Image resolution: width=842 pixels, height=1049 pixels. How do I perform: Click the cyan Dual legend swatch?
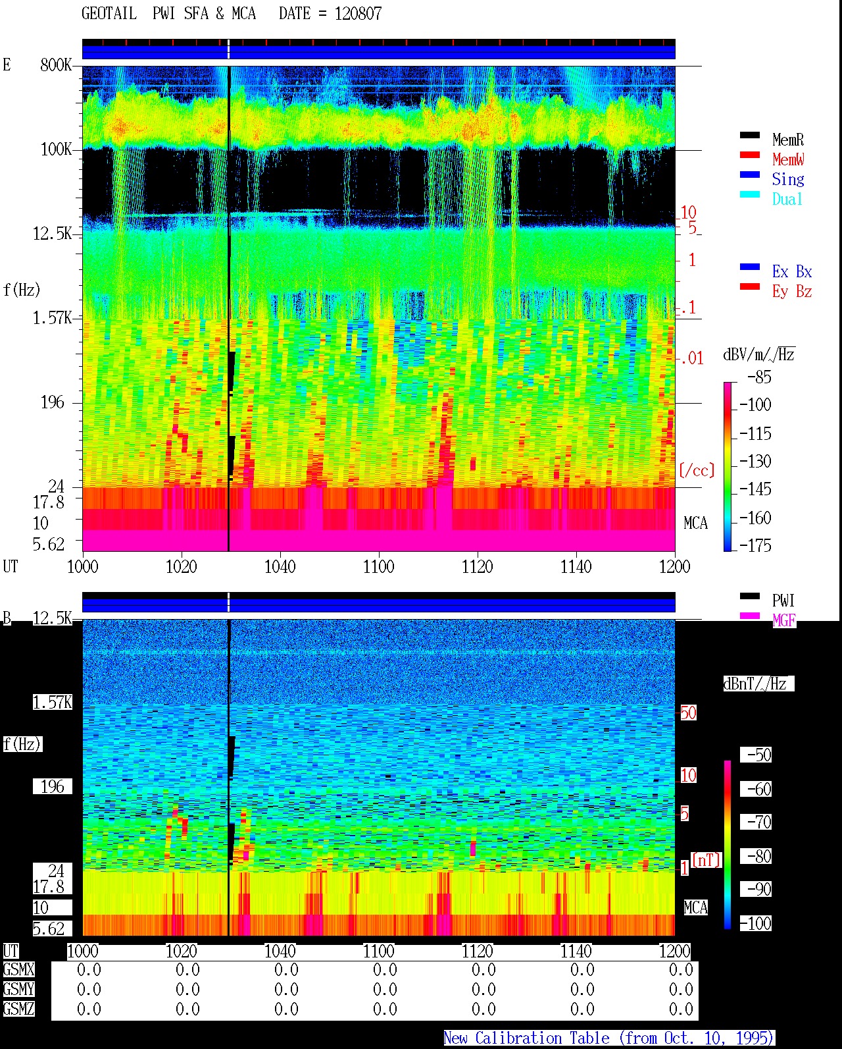[x=750, y=194]
